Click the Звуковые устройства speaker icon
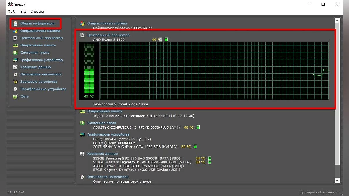Screen dimensions: 349x196 coord(15,82)
